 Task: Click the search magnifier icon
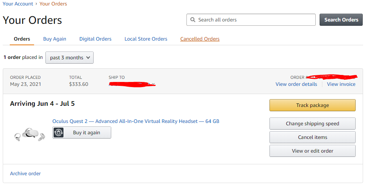pyautogui.click(x=193, y=20)
